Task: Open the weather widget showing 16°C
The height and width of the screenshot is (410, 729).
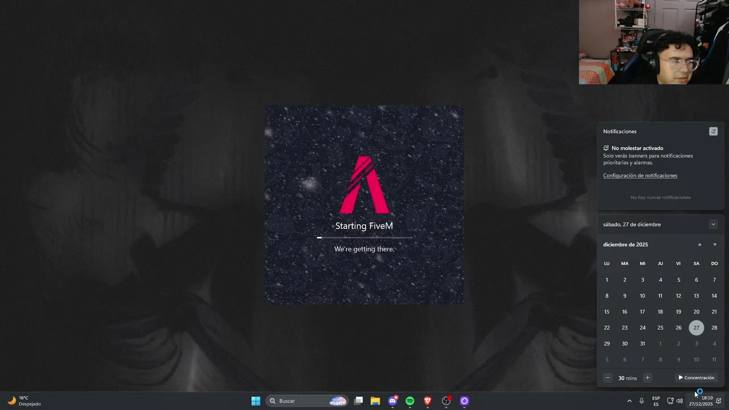Action: tap(24, 401)
